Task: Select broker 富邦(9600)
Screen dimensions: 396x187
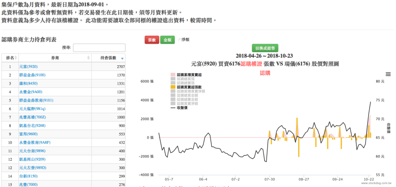Action: pos(28,134)
